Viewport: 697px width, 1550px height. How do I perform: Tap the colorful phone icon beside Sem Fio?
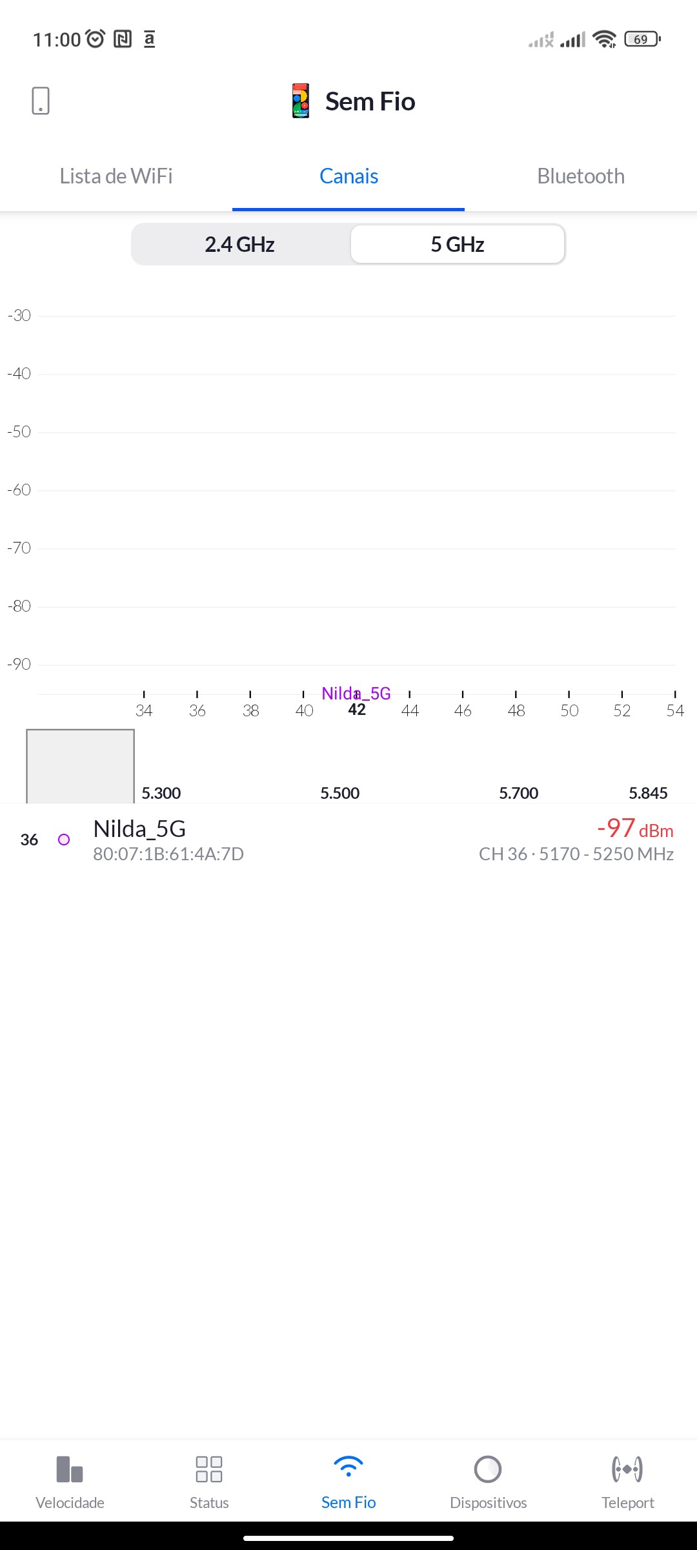coord(301,101)
